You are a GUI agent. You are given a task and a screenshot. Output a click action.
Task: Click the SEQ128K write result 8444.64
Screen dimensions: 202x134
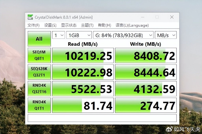[146, 72]
